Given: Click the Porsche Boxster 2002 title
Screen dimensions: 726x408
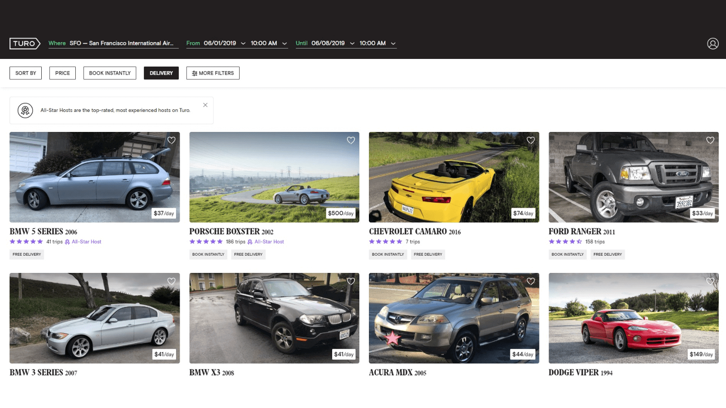Looking at the screenshot, I should click(231, 232).
